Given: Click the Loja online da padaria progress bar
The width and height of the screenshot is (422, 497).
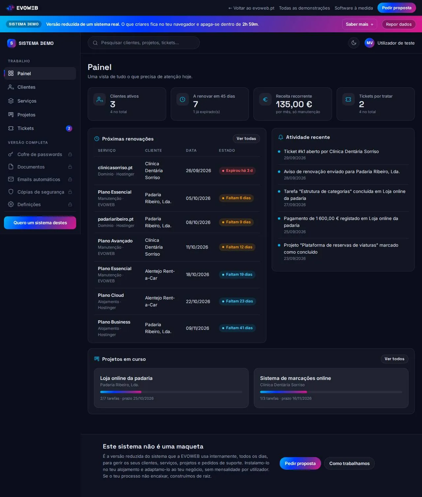Looking at the screenshot, I should (171, 392).
